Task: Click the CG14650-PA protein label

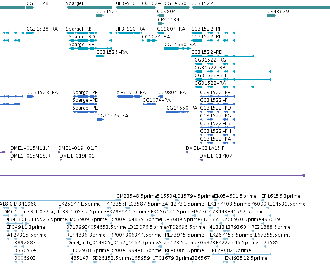Action: pos(182,108)
